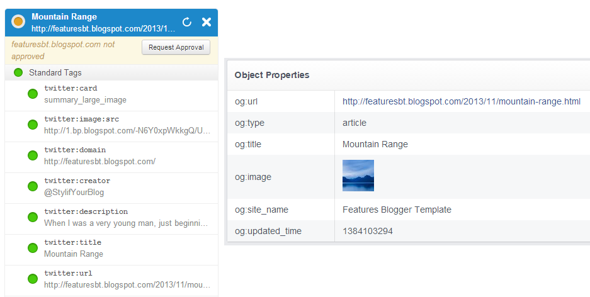Click the green status dot for twitter:creator
590x297 pixels.
(33, 186)
